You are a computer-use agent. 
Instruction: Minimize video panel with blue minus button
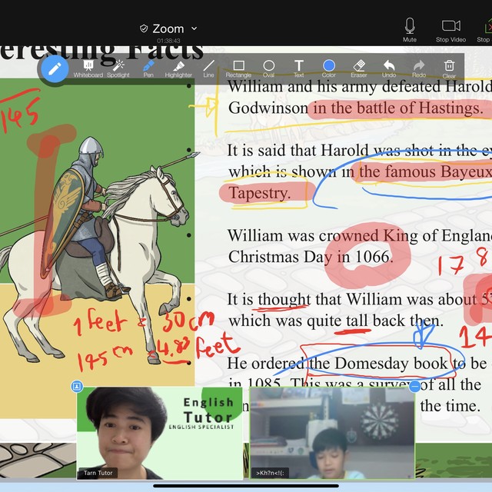(x=415, y=386)
